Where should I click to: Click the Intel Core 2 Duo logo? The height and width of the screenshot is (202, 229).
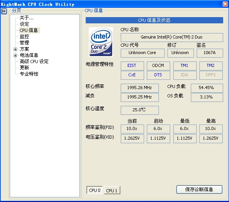(101, 42)
